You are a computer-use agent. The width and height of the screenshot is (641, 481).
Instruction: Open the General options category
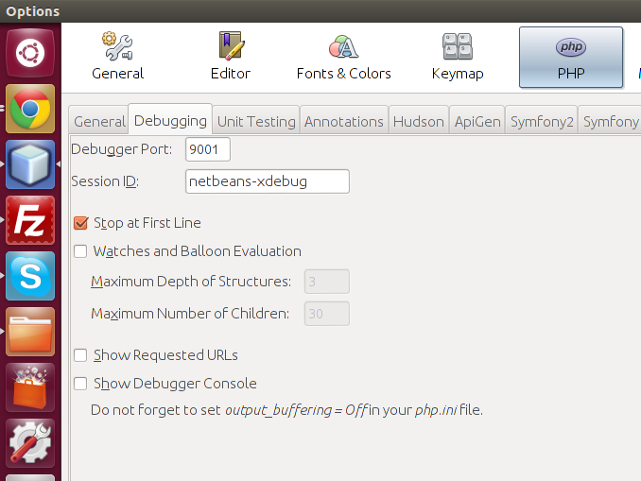(117, 57)
